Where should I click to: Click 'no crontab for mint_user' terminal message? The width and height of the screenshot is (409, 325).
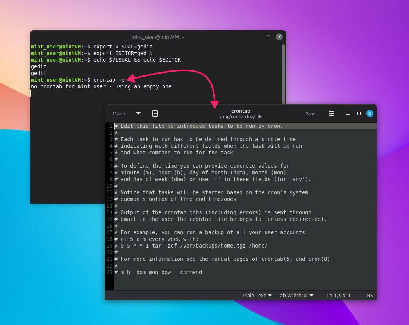point(101,87)
